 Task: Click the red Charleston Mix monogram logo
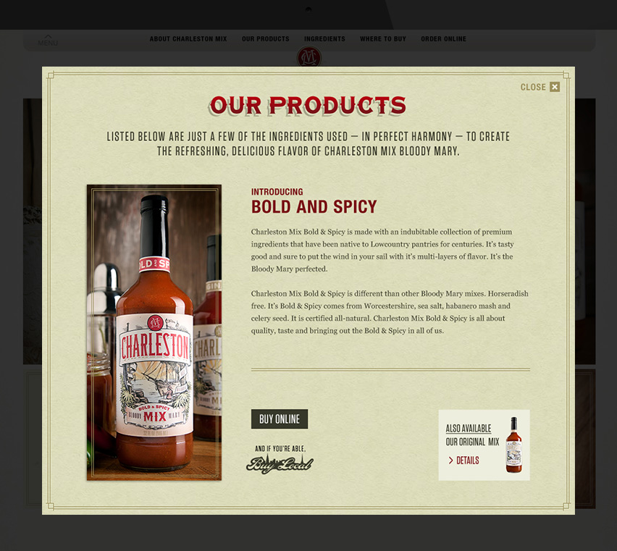[309, 57]
